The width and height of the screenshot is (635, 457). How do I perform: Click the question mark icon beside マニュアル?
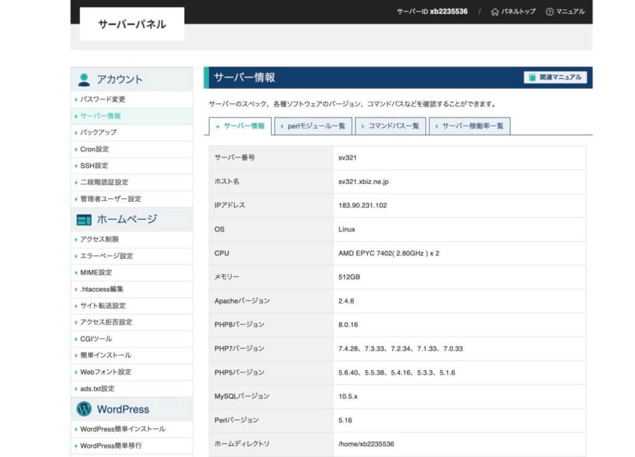coord(549,11)
